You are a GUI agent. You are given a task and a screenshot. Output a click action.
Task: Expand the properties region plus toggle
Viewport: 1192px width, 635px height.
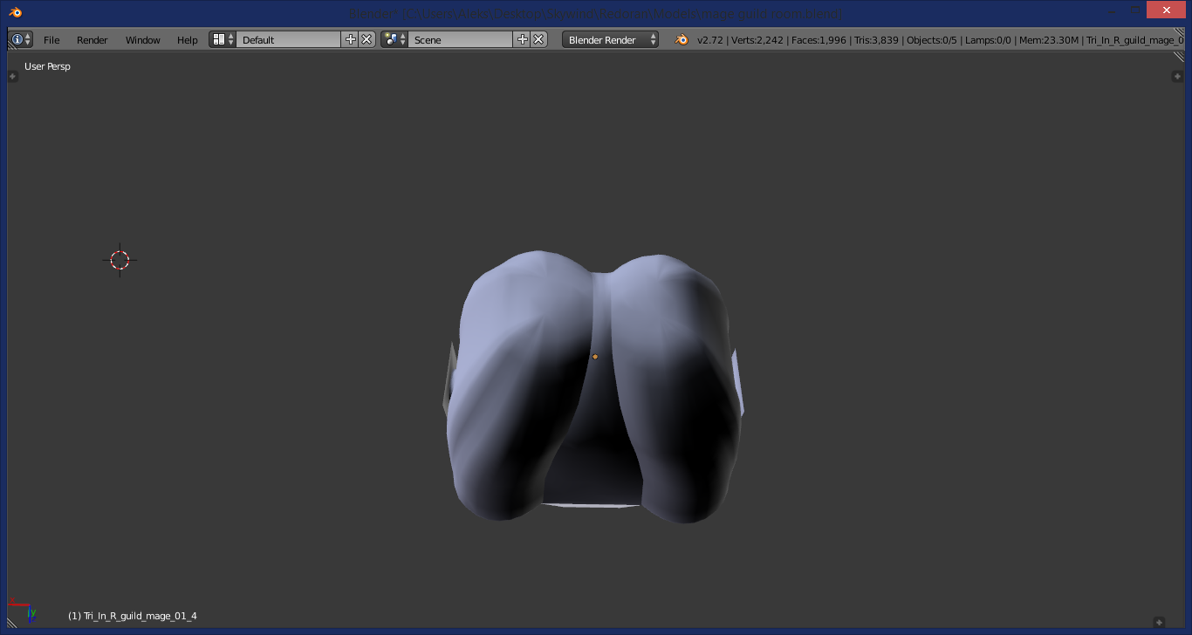pos(1177,77)
